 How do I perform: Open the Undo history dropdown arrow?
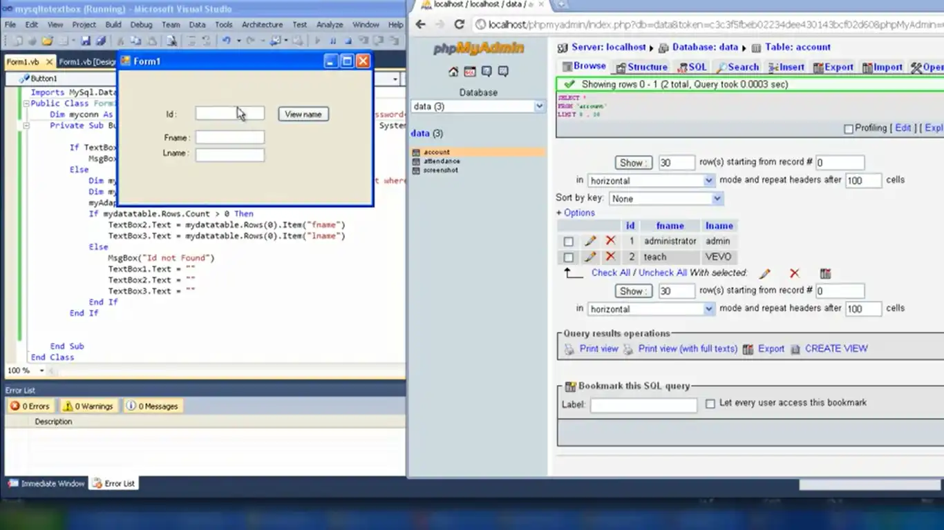(239, 41)
